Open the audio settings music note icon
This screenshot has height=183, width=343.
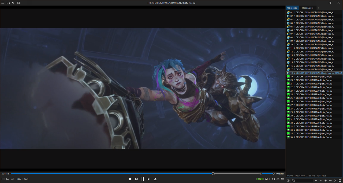pyautogui.click(x=12, y=179)
